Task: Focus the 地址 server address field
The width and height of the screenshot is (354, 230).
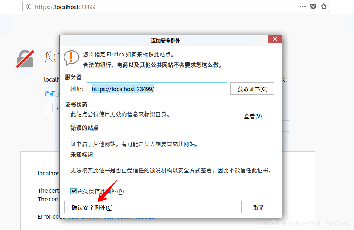Action: click(x=157, y=89)
